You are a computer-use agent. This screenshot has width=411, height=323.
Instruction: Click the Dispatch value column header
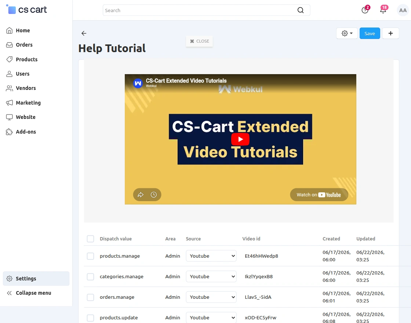coord(116,239)
